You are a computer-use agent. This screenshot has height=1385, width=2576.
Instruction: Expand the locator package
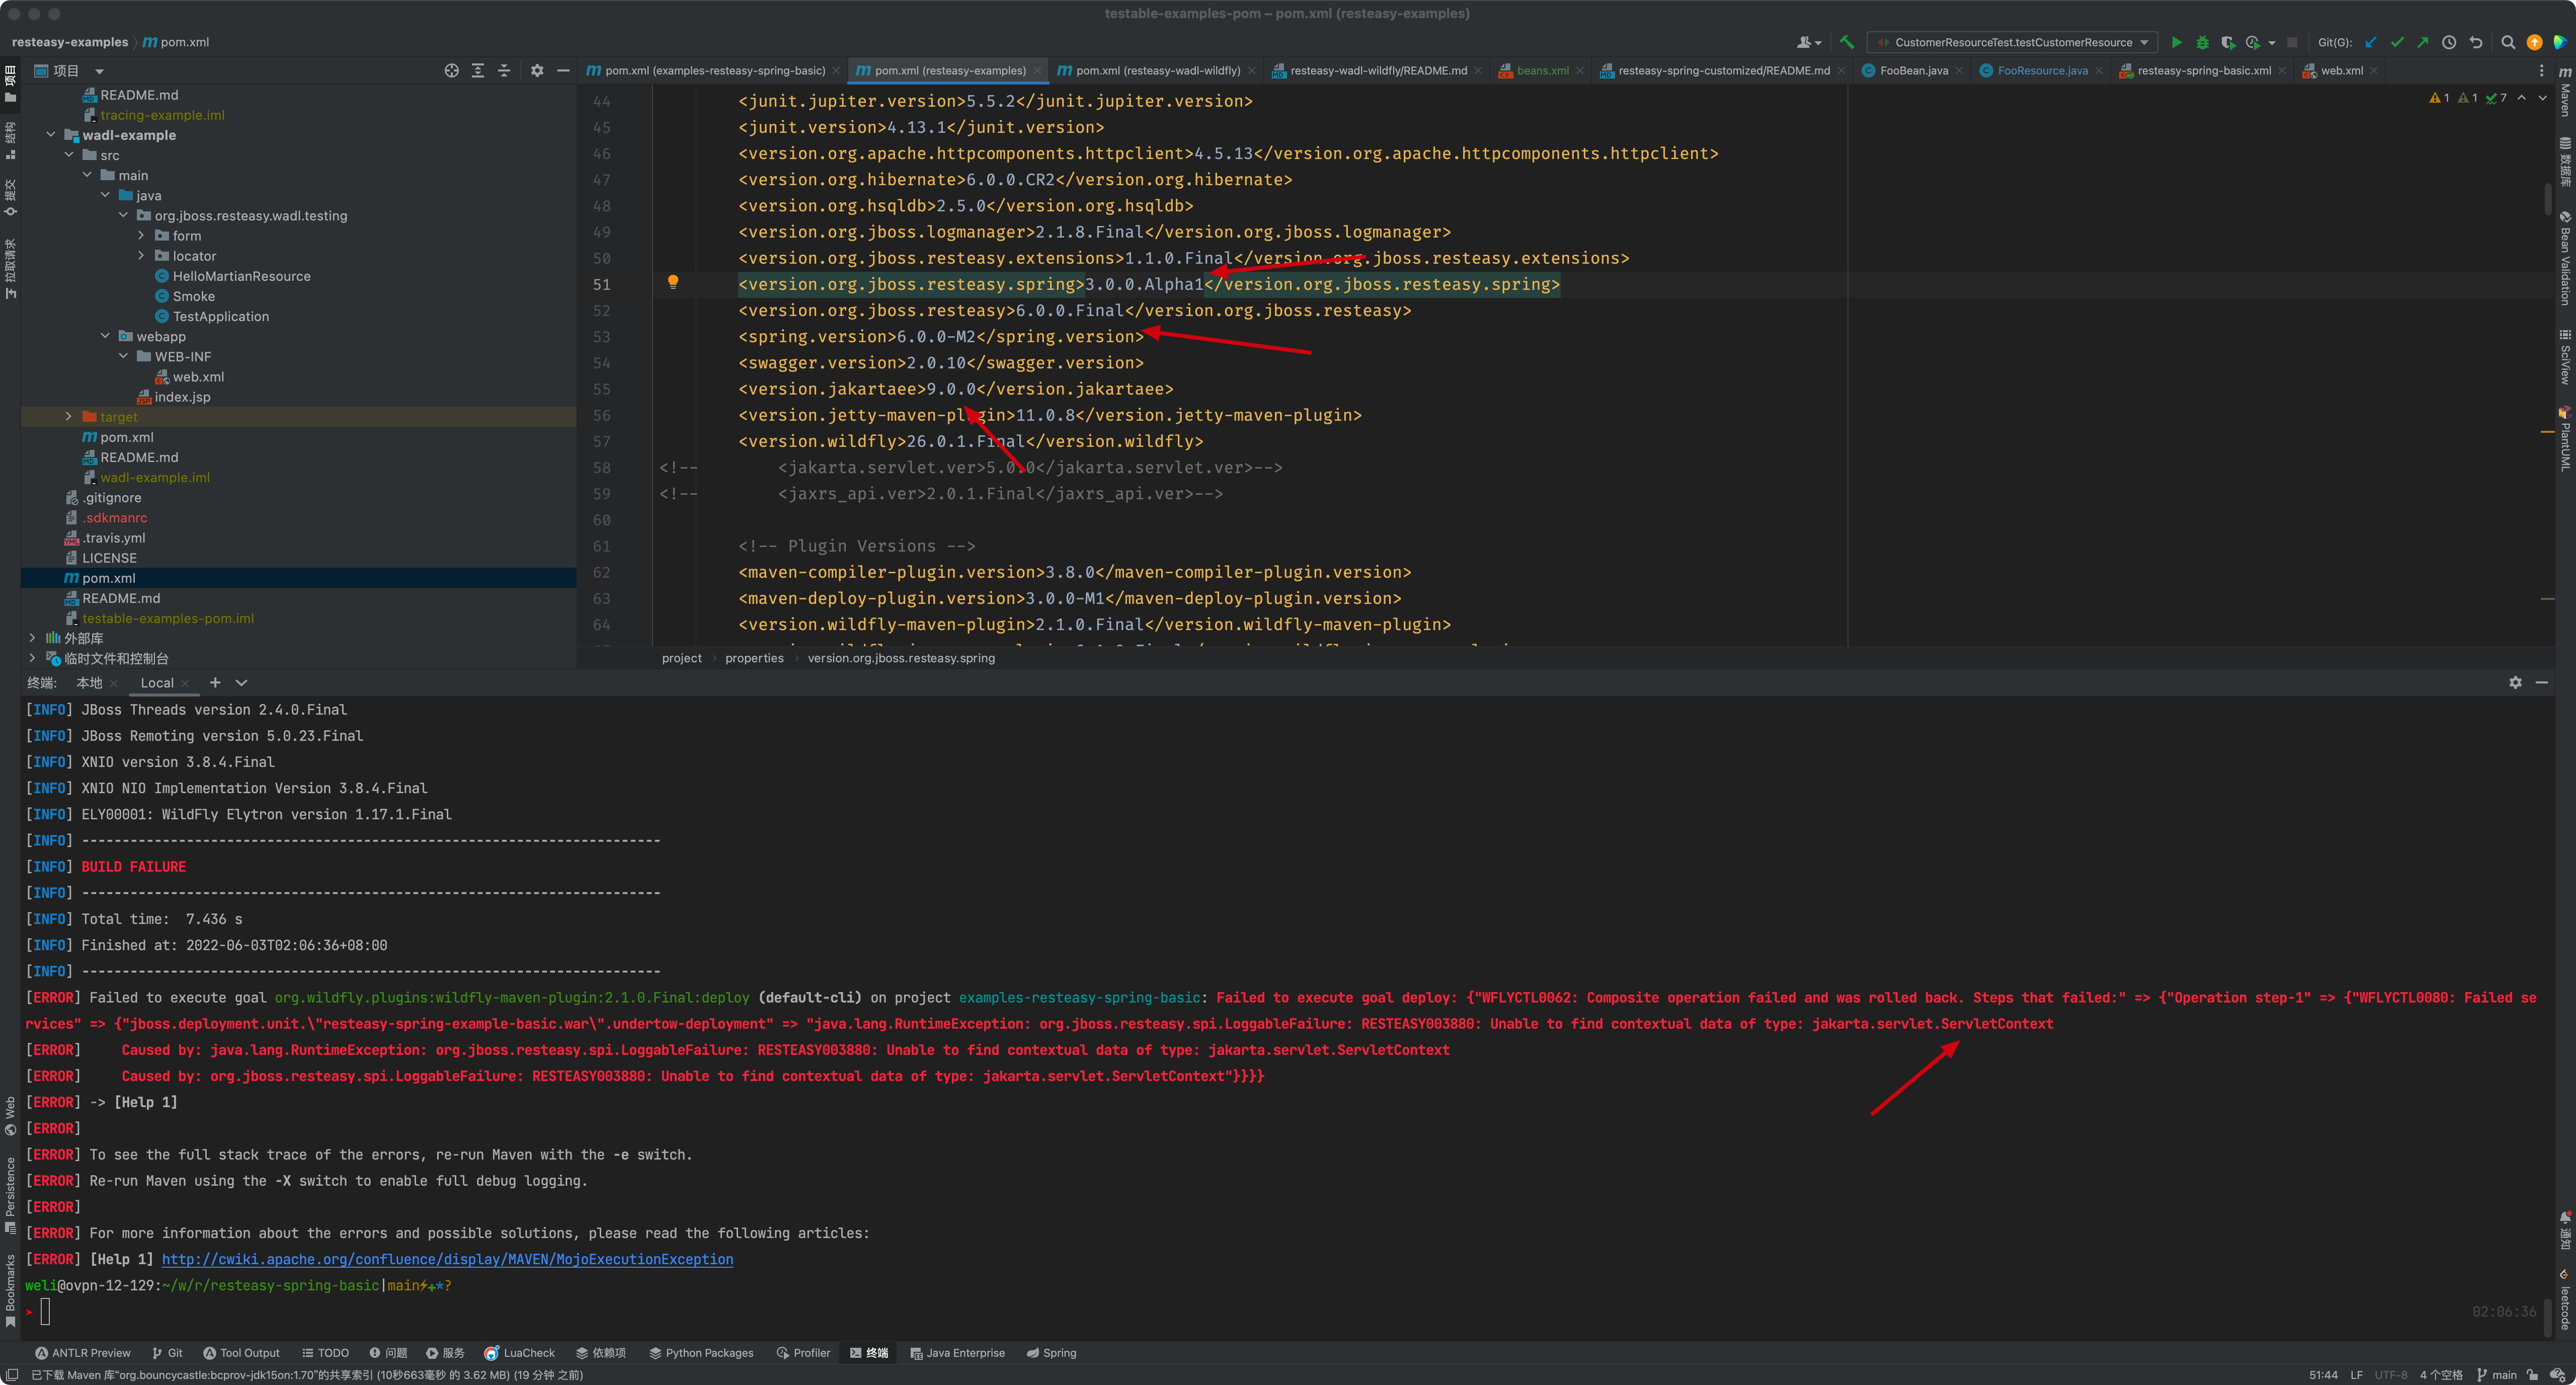[x=141, y=256]
